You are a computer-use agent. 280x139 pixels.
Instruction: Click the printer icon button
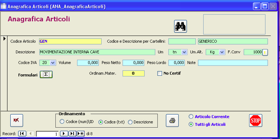(x=172, y=120)
